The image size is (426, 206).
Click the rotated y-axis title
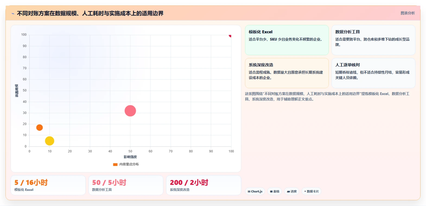tap(17, 91)
